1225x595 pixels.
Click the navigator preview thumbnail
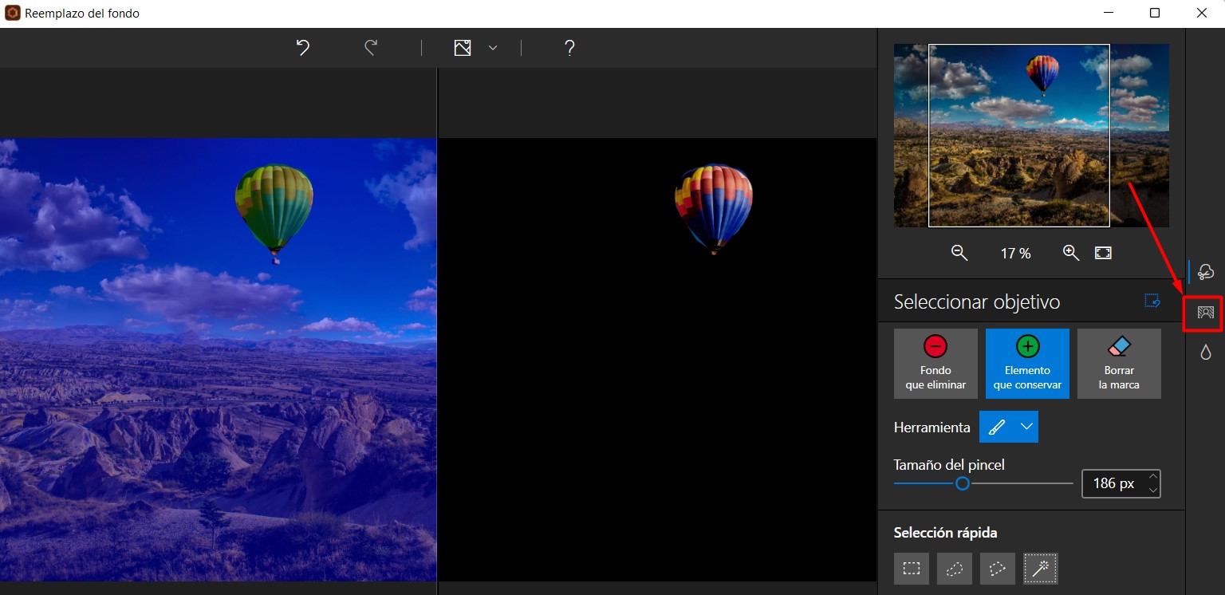pos(1031,136)
